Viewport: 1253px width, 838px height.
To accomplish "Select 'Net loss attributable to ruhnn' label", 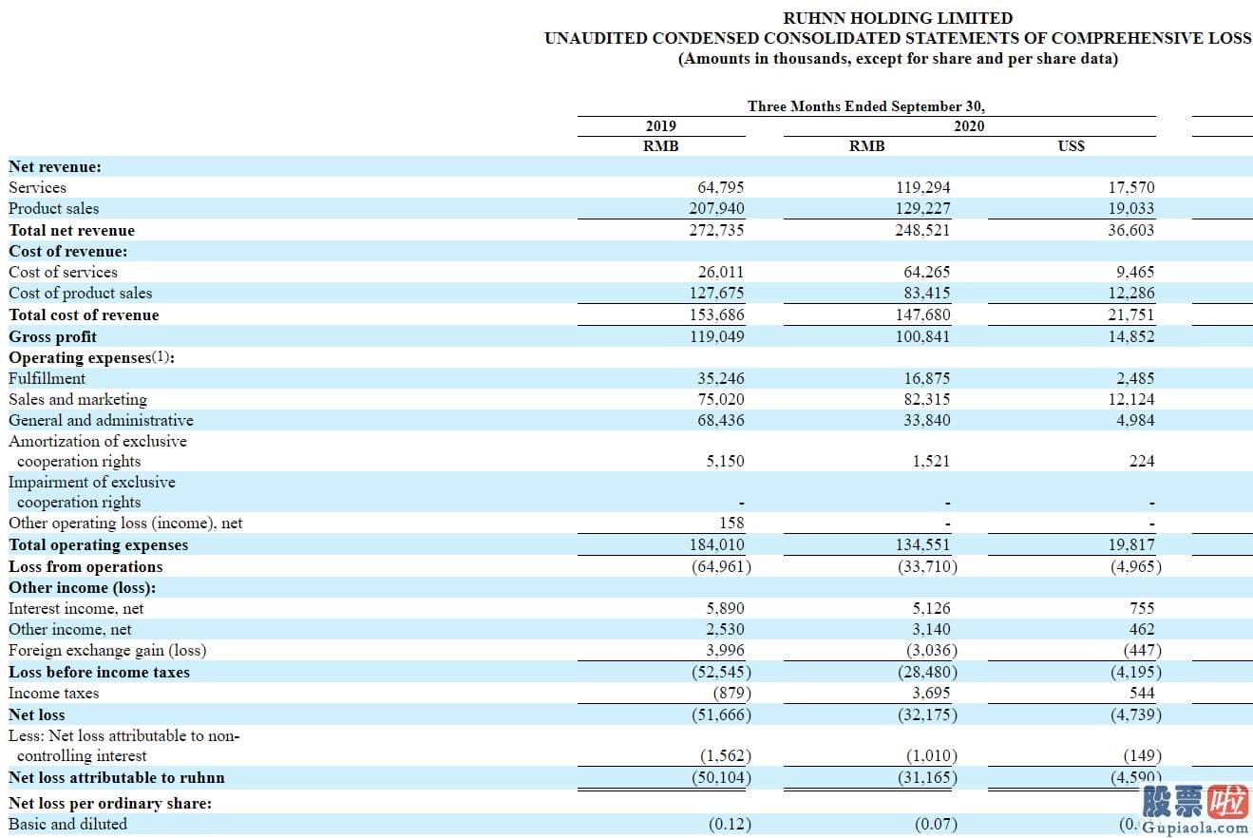I will click(117, 778).
